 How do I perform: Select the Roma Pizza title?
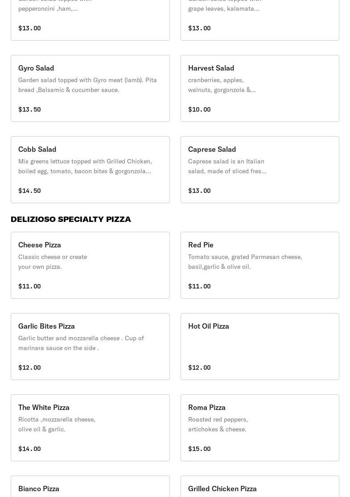[x=206, y=407]
